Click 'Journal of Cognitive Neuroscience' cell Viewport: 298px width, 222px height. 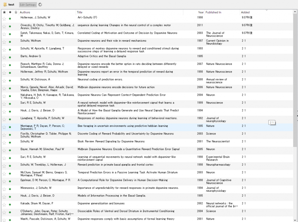[x=219, y=182]
